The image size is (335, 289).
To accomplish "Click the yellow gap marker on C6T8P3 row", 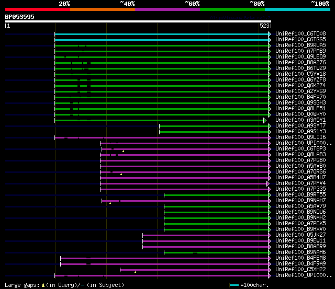I will (x=124, y=151).
